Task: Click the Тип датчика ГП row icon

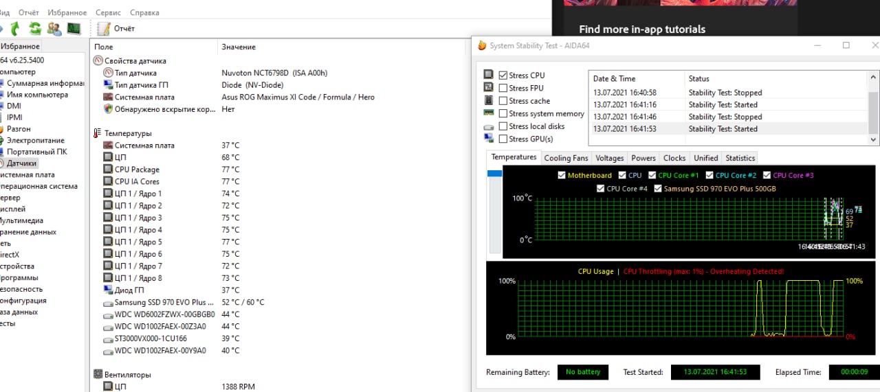Action: (108, 85)
